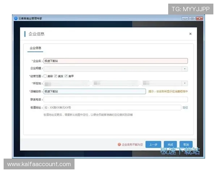The height and width of the screenshot is (173, 217).
Task: Click the app logo in title bar
Action: point(16,18)
